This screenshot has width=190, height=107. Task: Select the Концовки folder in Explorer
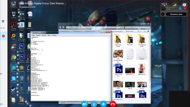130,40
